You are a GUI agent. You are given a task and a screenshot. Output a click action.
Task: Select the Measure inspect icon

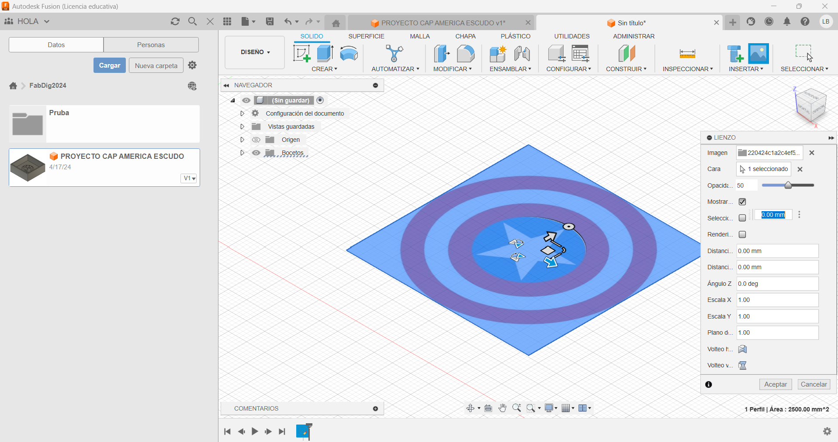[687, 54]
